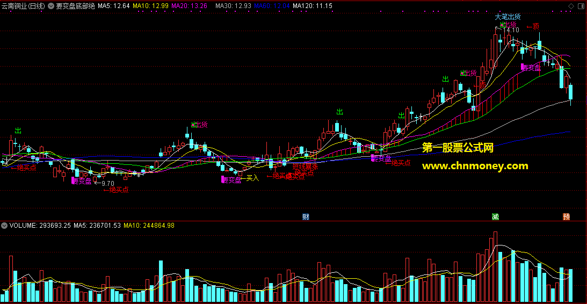
Task: Click the yellow 买入 signal label
Action: tap(250, 178)
